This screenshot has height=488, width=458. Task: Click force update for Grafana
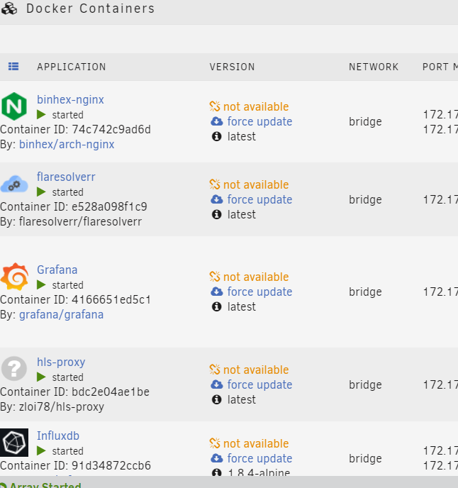pos(259,292)
